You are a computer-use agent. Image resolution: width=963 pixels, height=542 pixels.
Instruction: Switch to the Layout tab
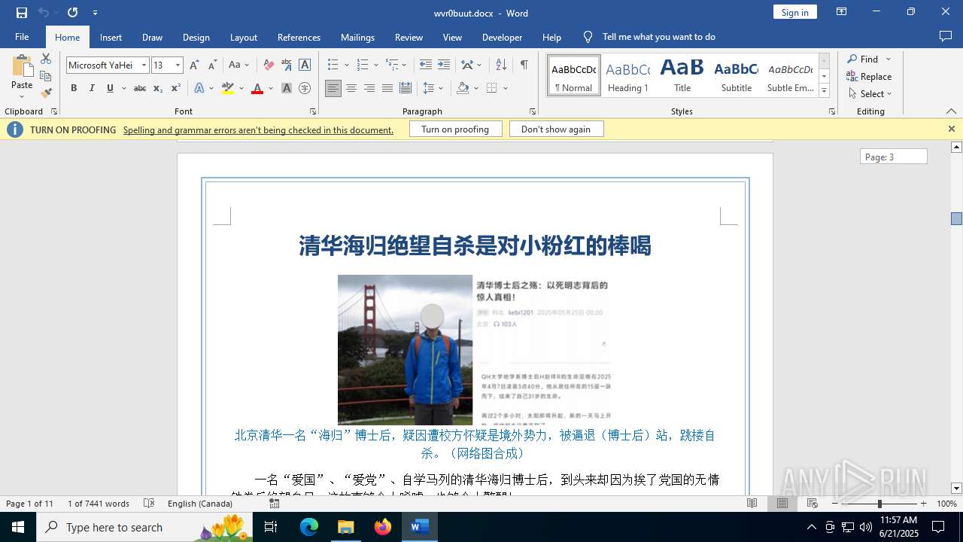[243, 37]
